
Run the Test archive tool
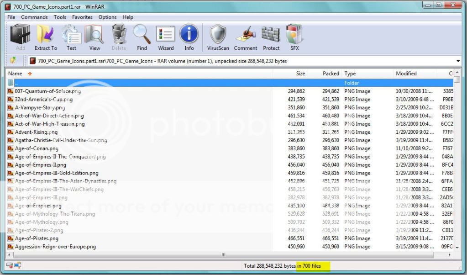(71, 37)
